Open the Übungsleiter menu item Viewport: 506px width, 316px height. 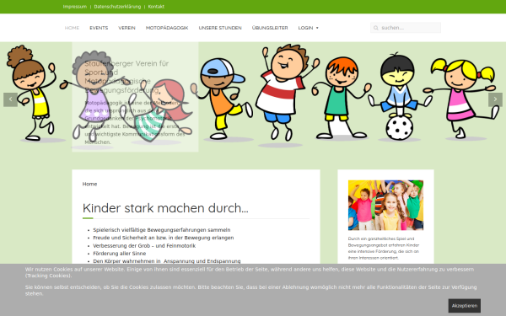tap(270, 28)
